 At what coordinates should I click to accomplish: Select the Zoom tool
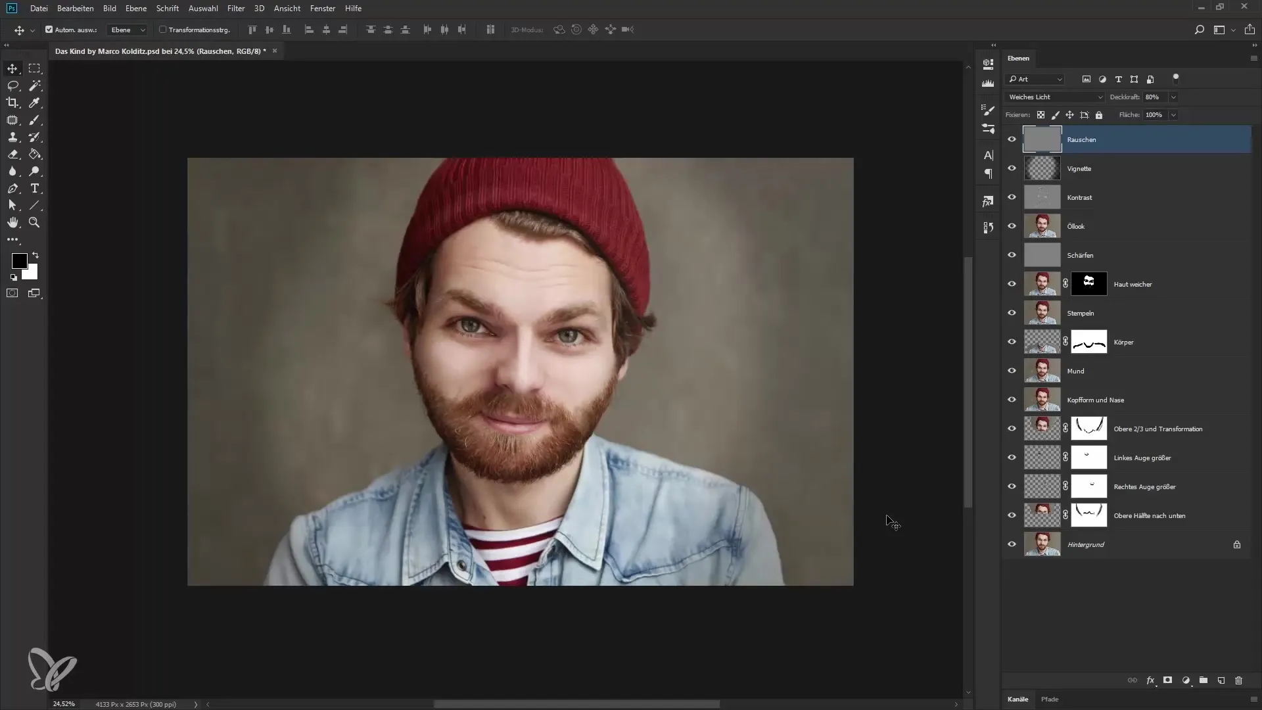34,222
